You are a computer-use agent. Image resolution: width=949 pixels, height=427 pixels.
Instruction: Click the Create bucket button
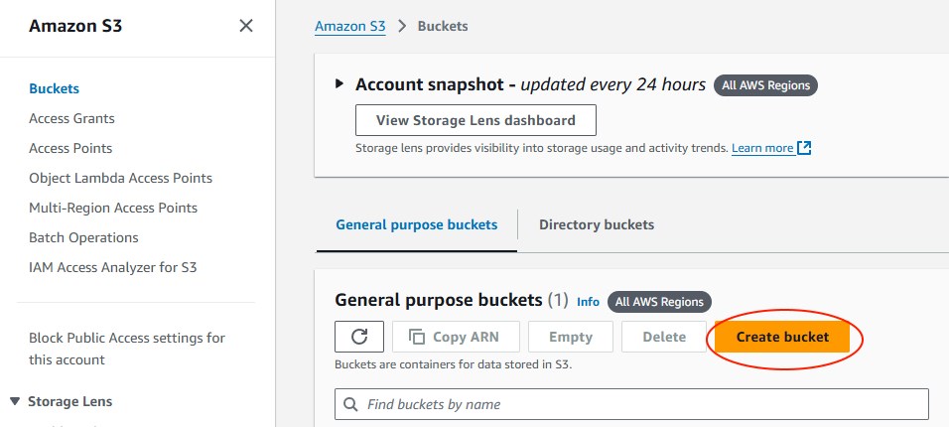(x=782, y=337)
